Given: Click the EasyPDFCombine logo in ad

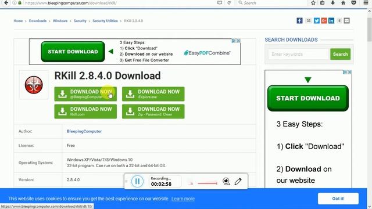Looking at the screenshot, I should 207,53.
